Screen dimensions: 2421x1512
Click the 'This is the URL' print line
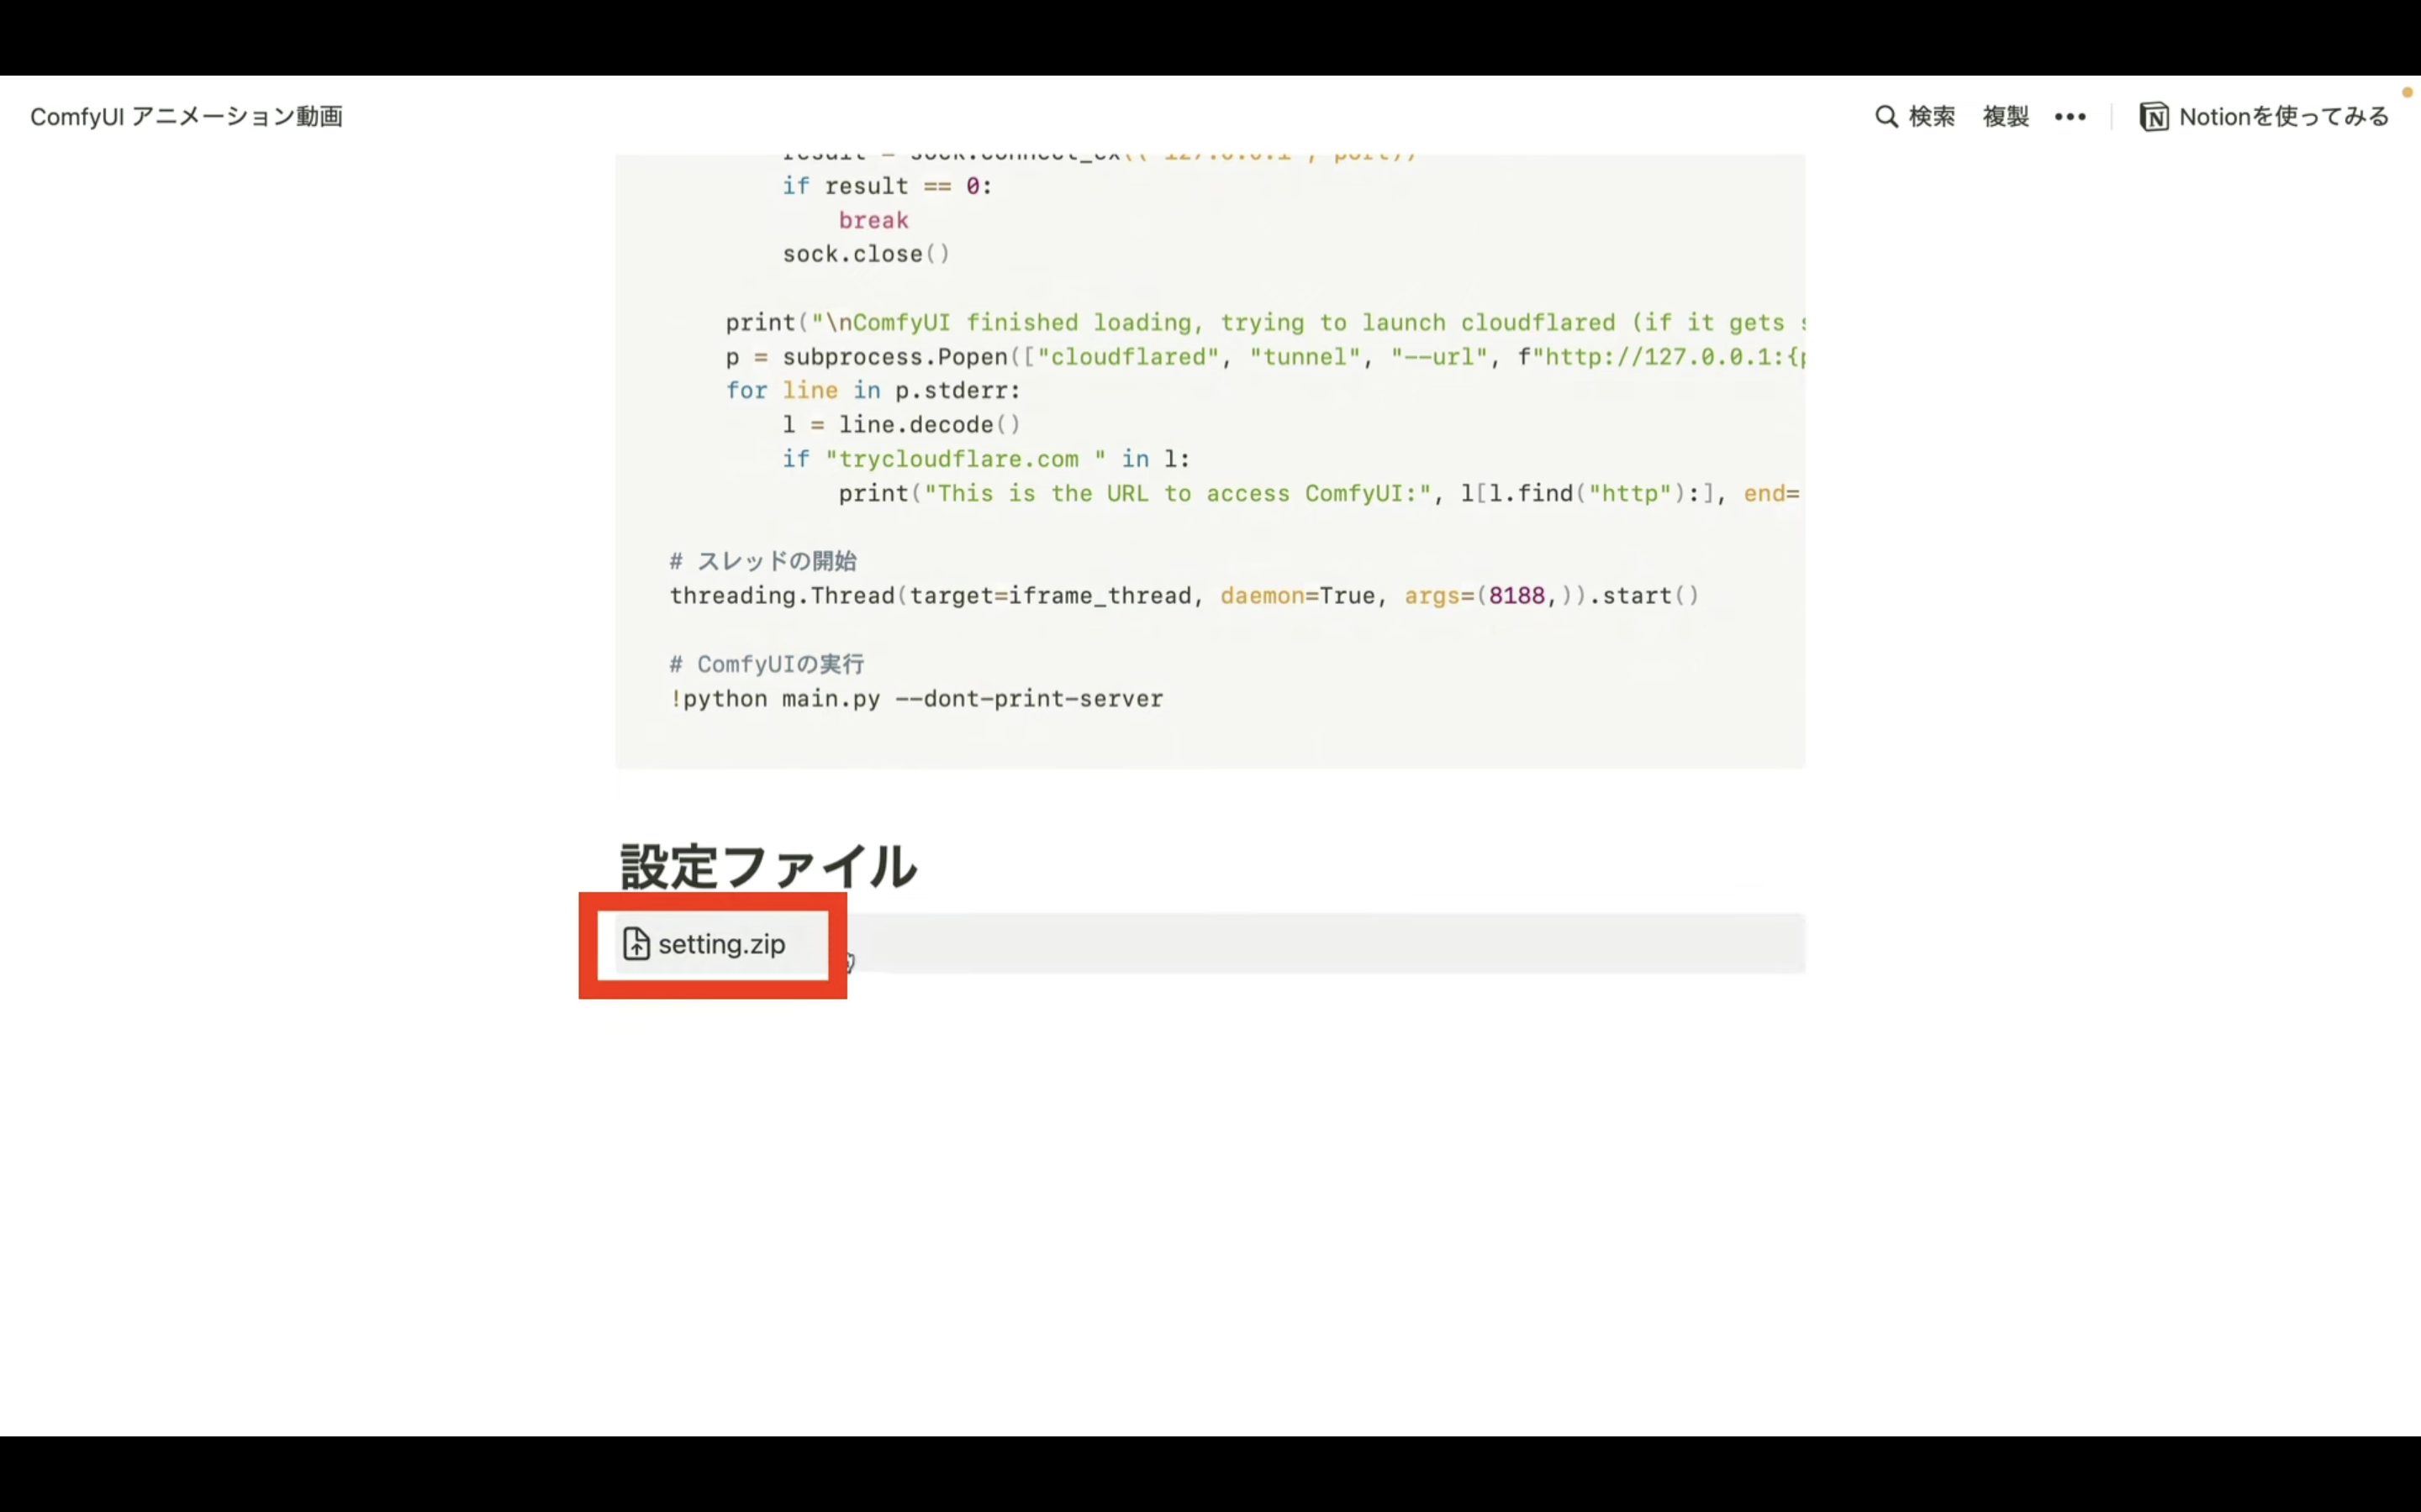pos(1321,494)
